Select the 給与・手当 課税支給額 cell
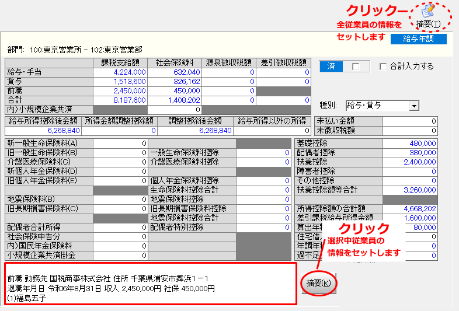This screenshot has width=459, height=311. [x=120, y=72]
